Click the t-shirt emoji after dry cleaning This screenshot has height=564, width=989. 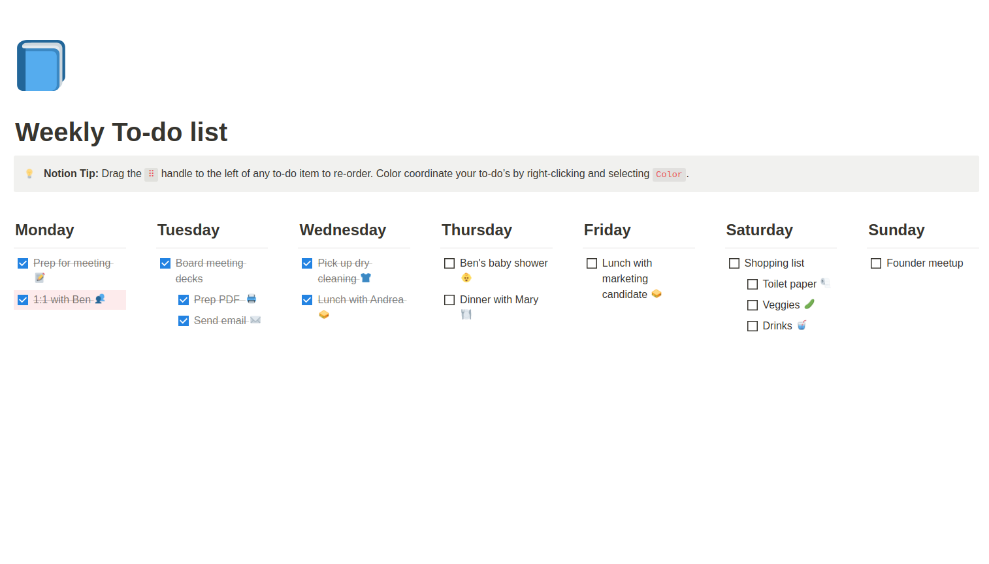[x=366, y=278]
